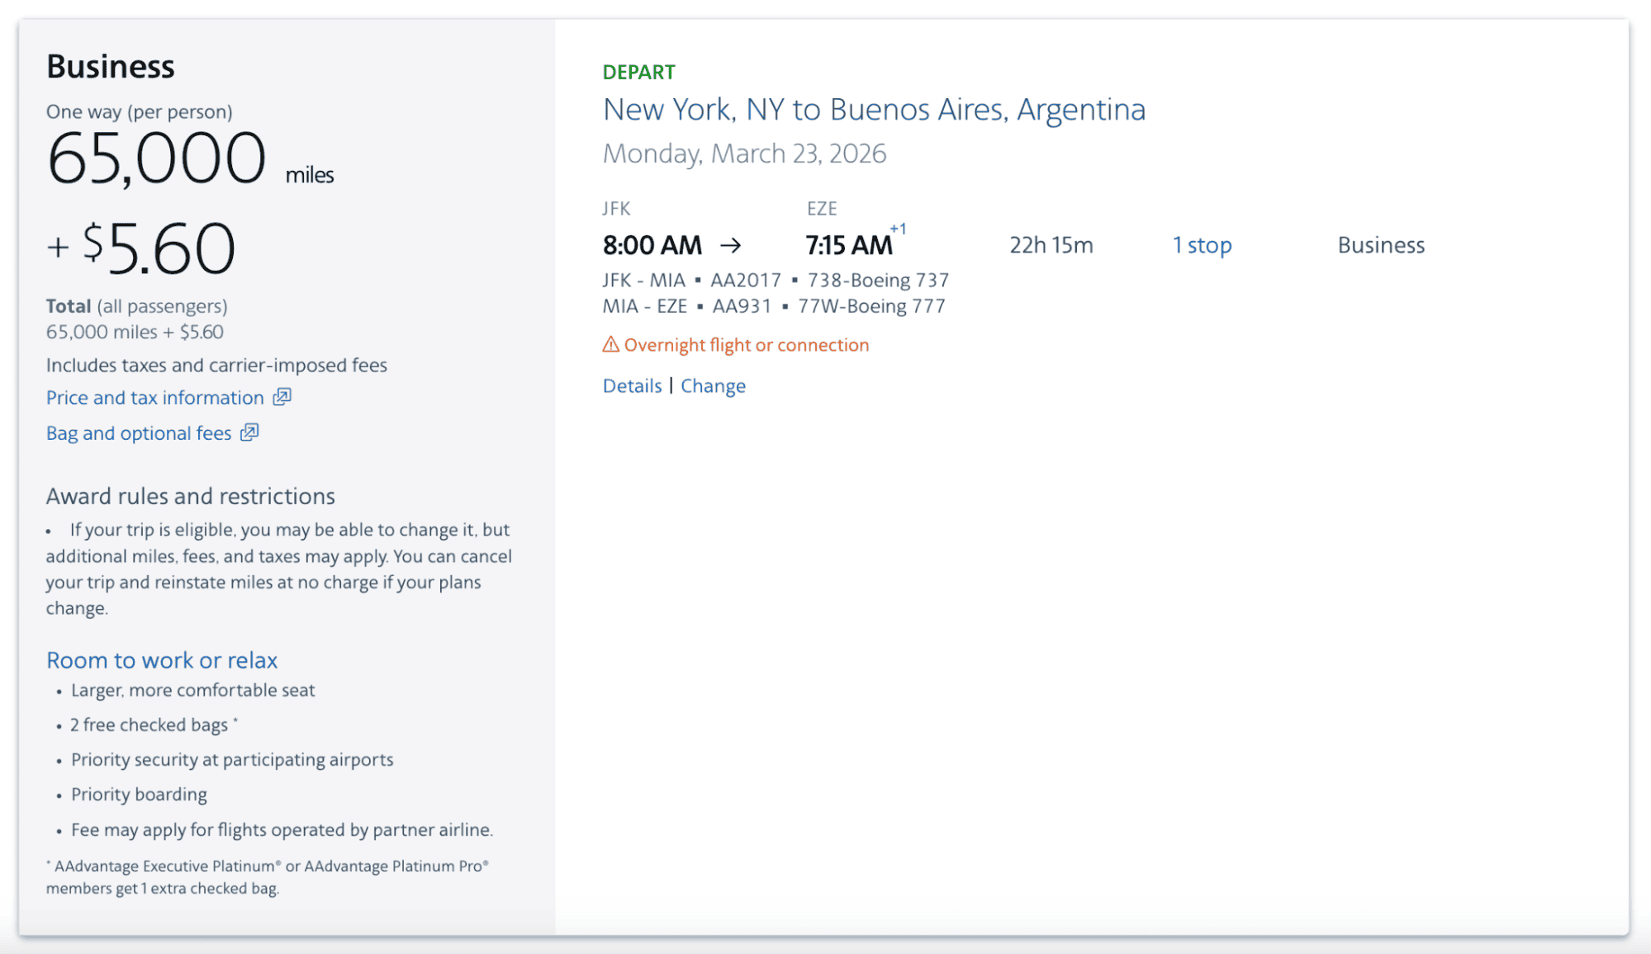The width and height of the screenshot is (1651, 954).
Task: Click the 22h 15m duration text
Action: 1050,244
